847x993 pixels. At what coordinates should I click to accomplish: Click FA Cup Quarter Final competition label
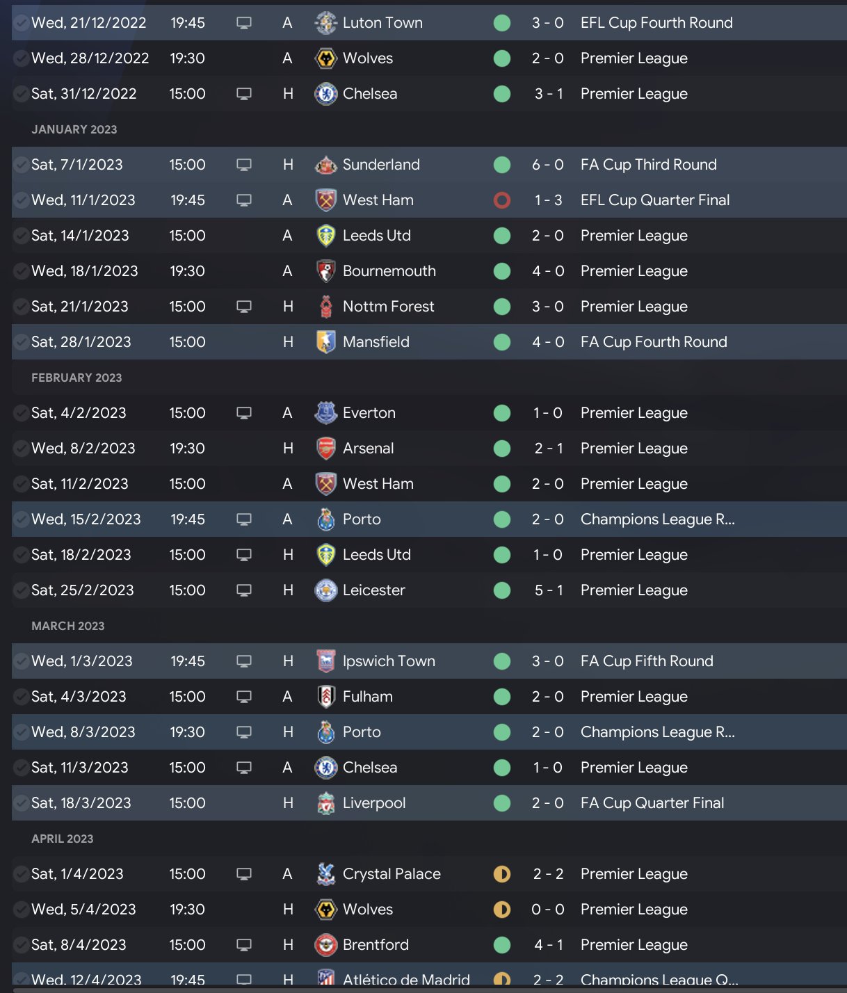[652, 803]
